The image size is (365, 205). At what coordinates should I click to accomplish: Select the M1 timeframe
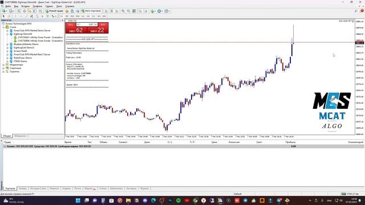pyautogui.click(x=62, y=16)
